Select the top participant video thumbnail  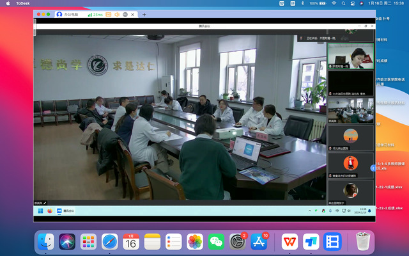pos(350,56)
